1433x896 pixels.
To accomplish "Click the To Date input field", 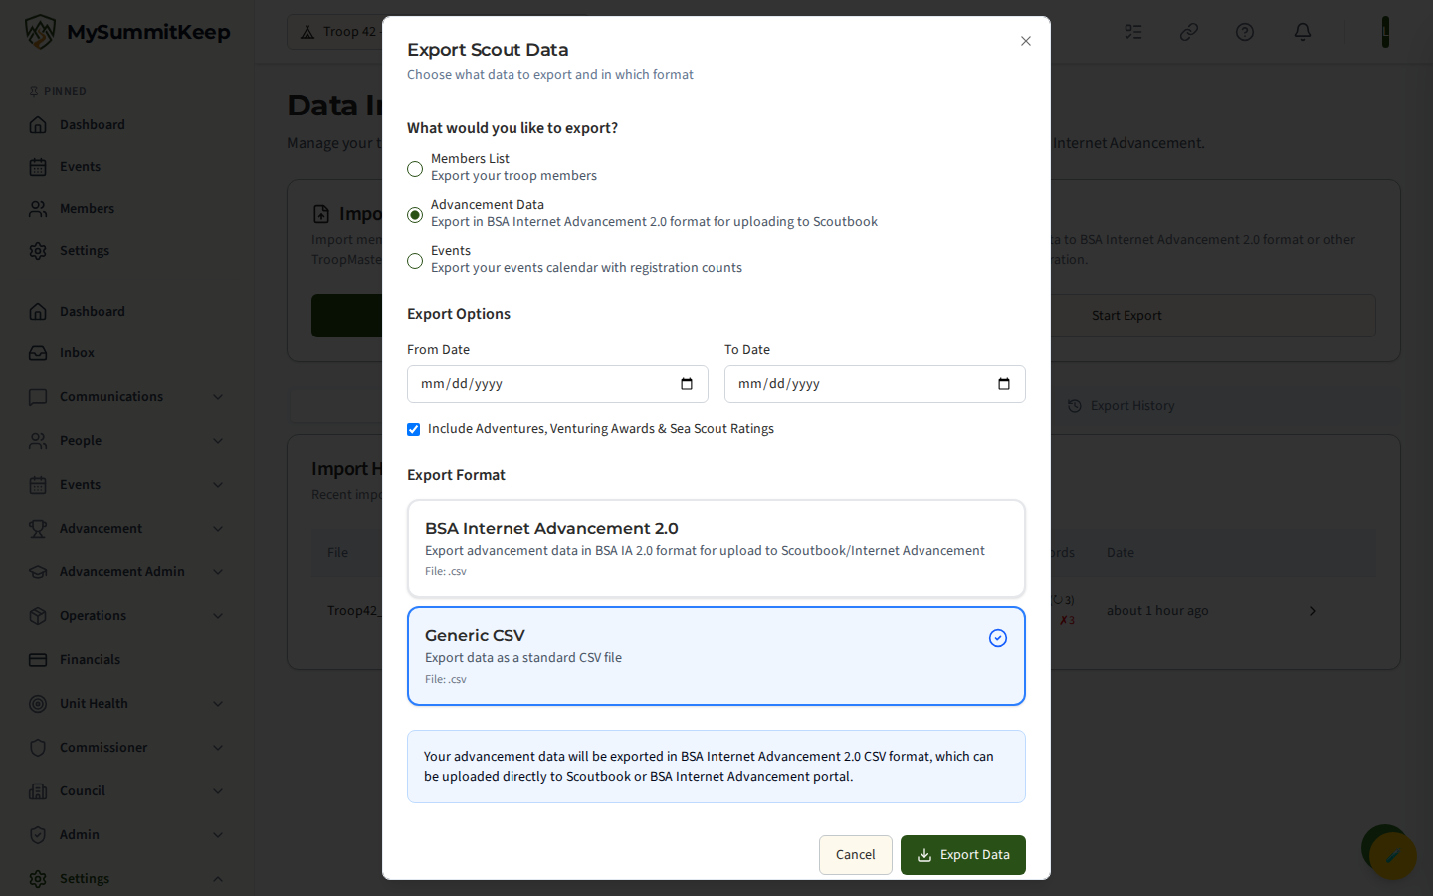I will [875, 384].
